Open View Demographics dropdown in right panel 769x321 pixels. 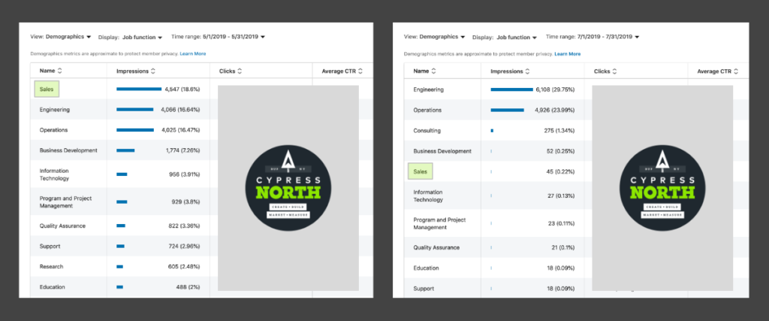pyautogui.click(x=435, y=37)
